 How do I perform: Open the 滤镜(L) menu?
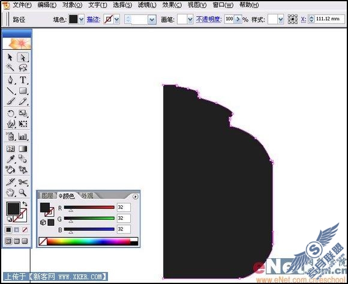point(147,5)
